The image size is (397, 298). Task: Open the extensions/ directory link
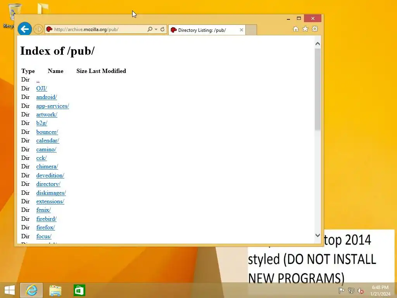[x=50, y=201]
